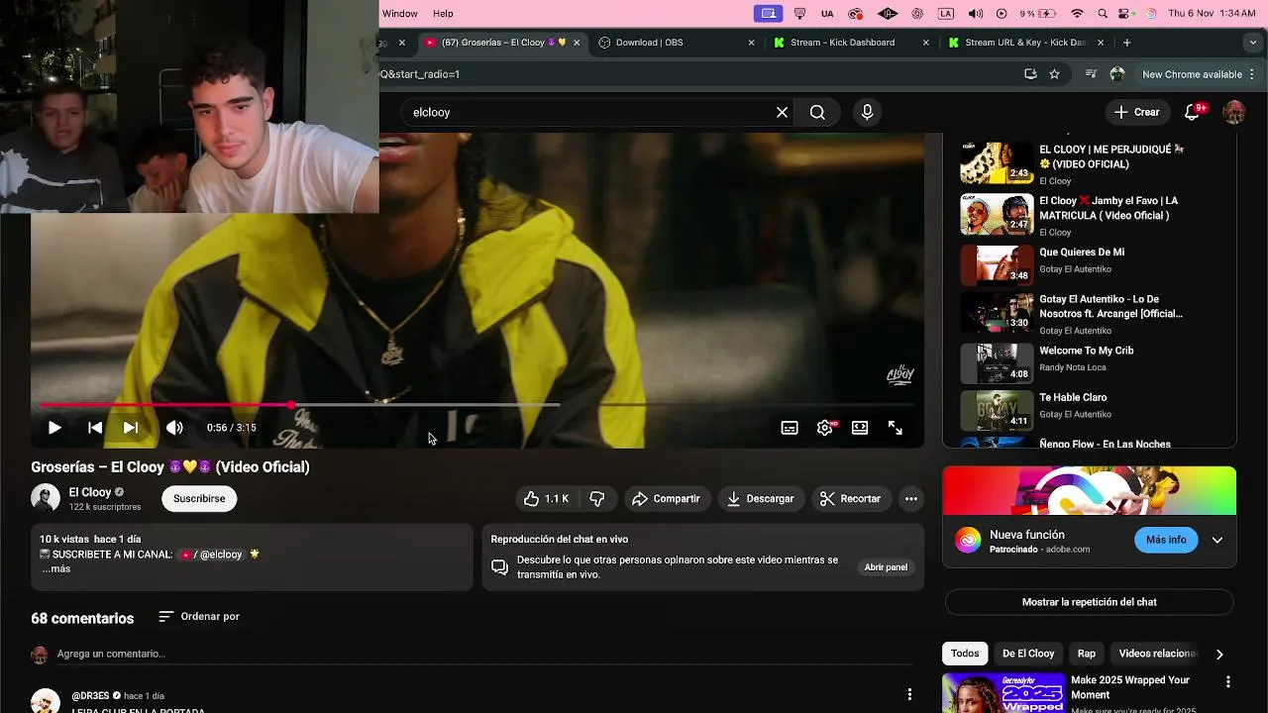
Task: Enter fullscreen on the video
Action: [896, 428]
